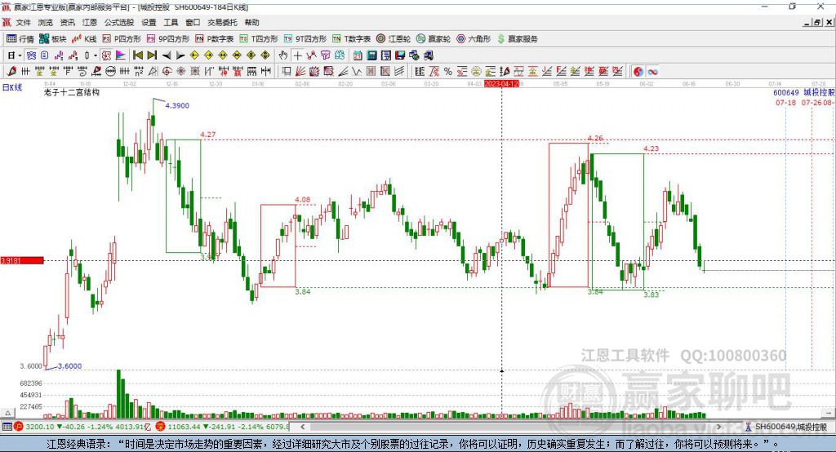Click the save floppy disk icon

click(400, 55)
